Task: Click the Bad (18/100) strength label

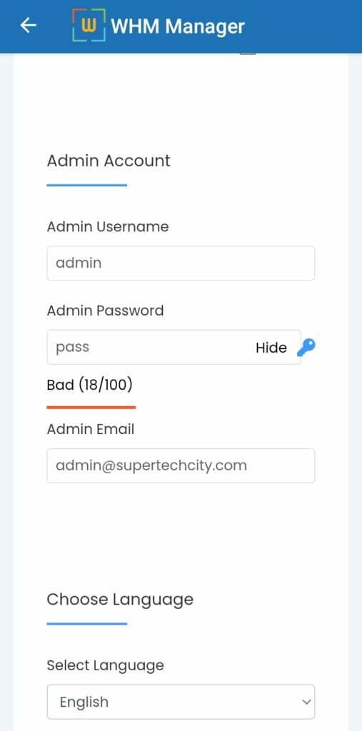Action: [x=89, y=385]
